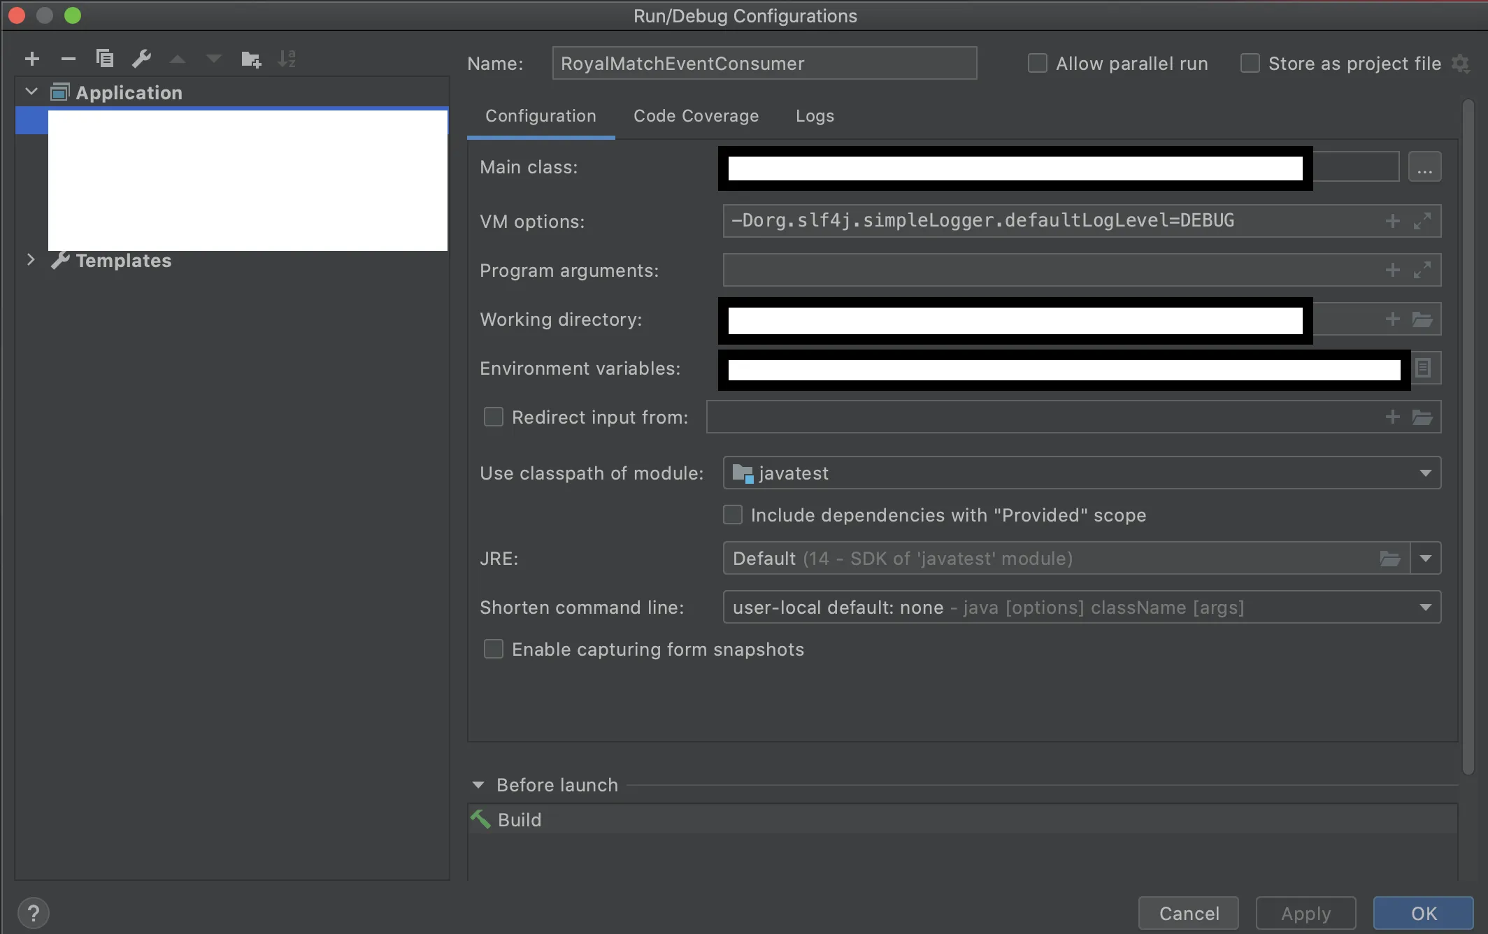Click the Main class browse ellipsis button

pyautogui.click(x=1424, y=168)
